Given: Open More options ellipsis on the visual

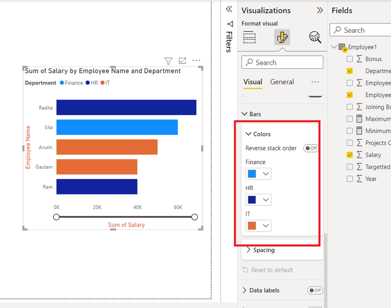Looking at the screenshot, I should (x=196, y=61).
